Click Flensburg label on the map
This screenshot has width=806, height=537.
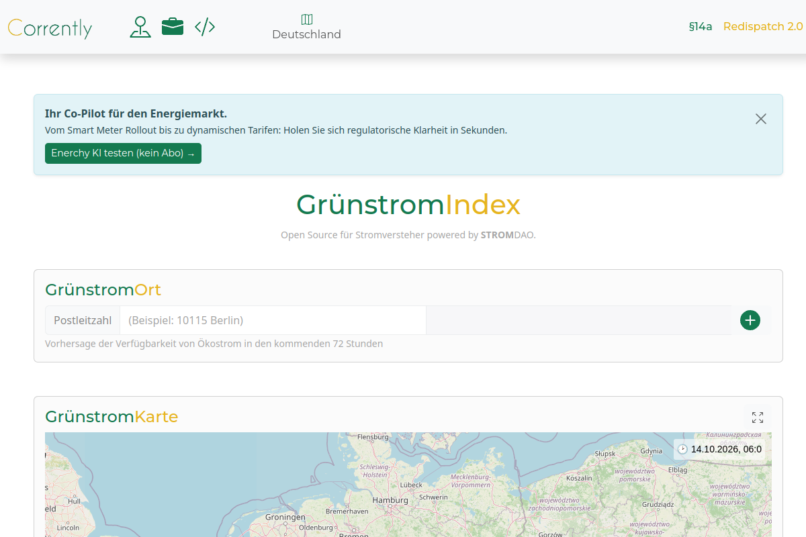(x=373, y=437)
